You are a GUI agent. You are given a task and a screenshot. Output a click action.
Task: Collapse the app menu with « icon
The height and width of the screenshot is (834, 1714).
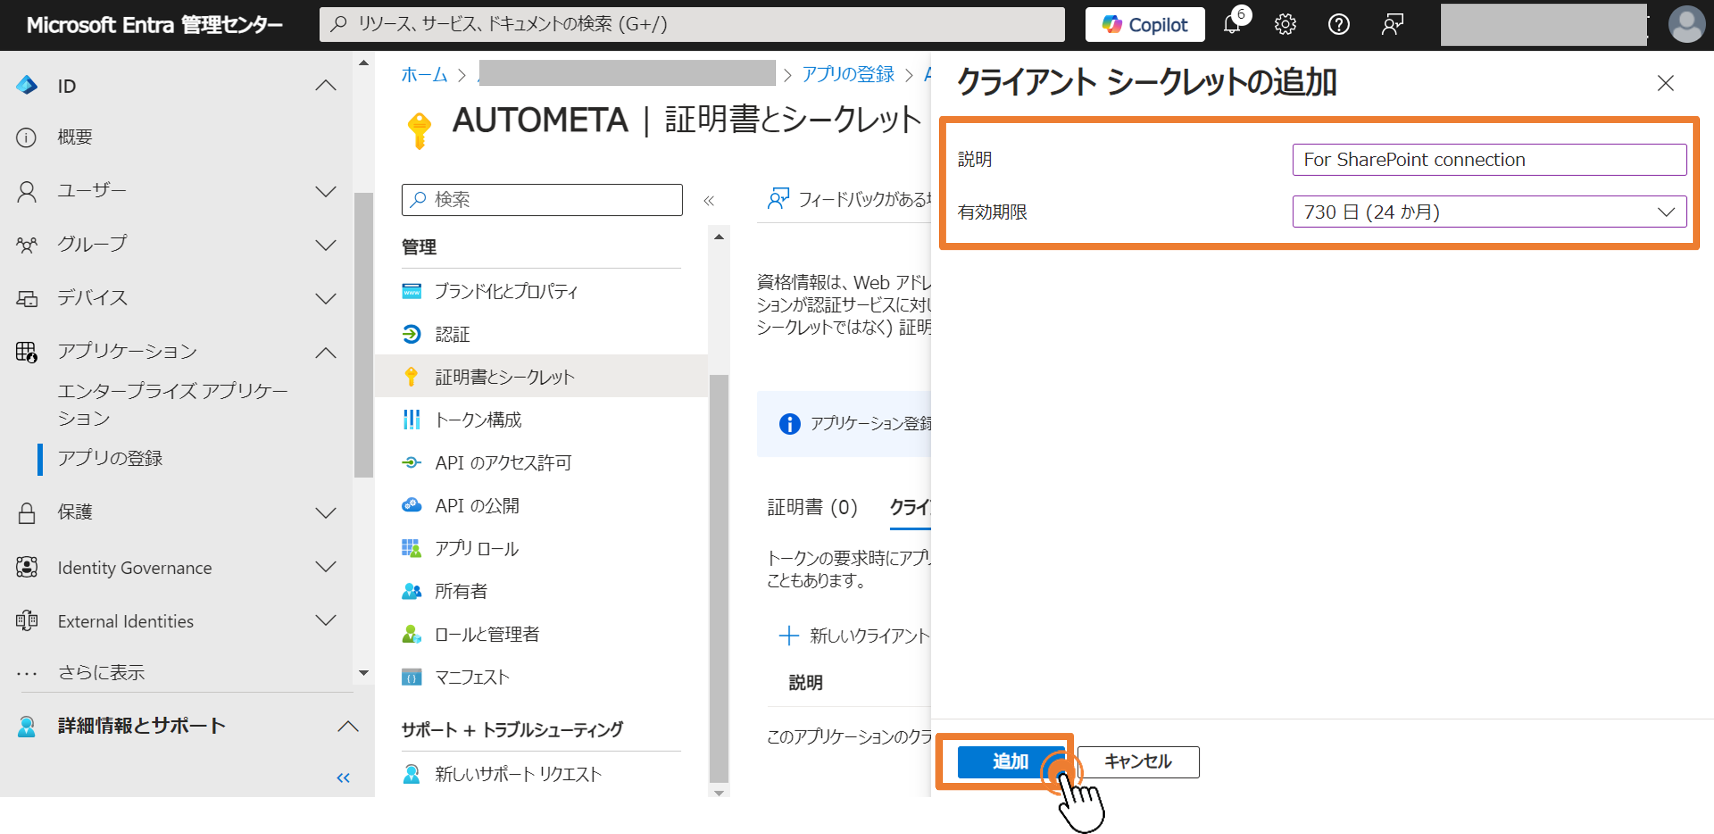tap(708, 200)
